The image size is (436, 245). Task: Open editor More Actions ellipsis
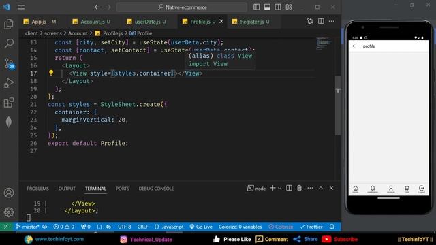pos(332,21)
